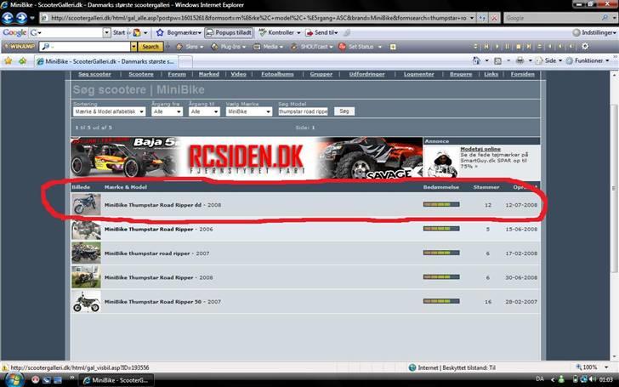This screenshot has height=387, width=619.
Task: Stop loading with the red X icon
Action: [494, 18]
